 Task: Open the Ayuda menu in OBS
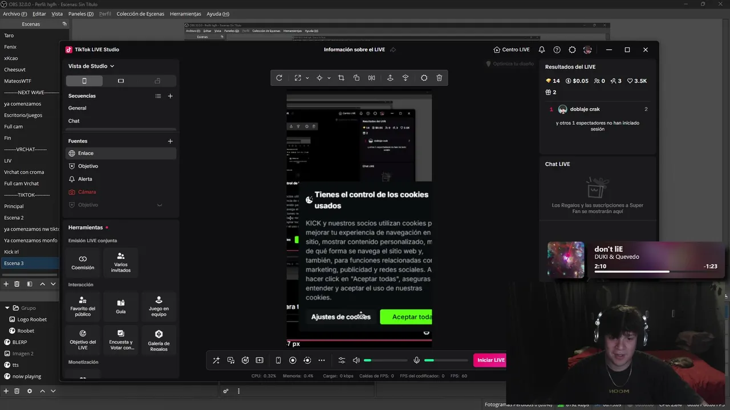pos(218,14)
